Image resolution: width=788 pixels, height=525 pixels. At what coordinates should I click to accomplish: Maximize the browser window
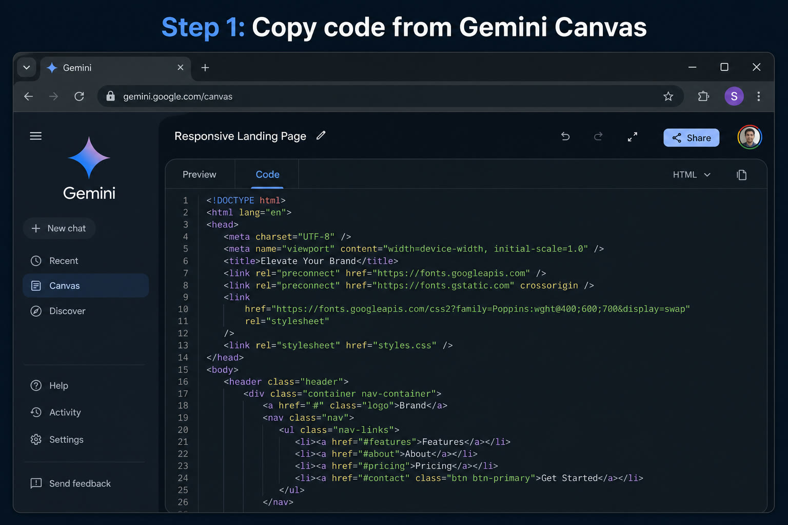724,67
